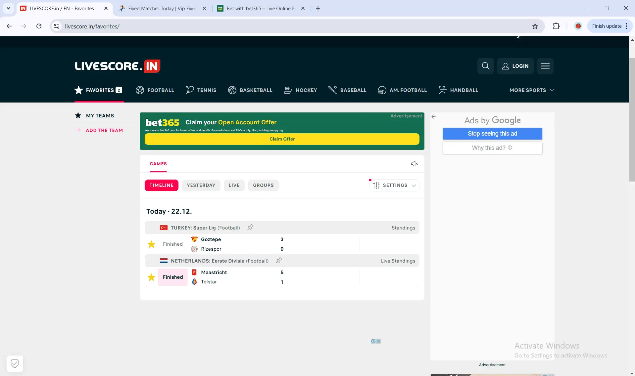The height and width of the screenshot is (376, 635).
Task: View site information icon in address bar
Action: (x=57, y=26)
